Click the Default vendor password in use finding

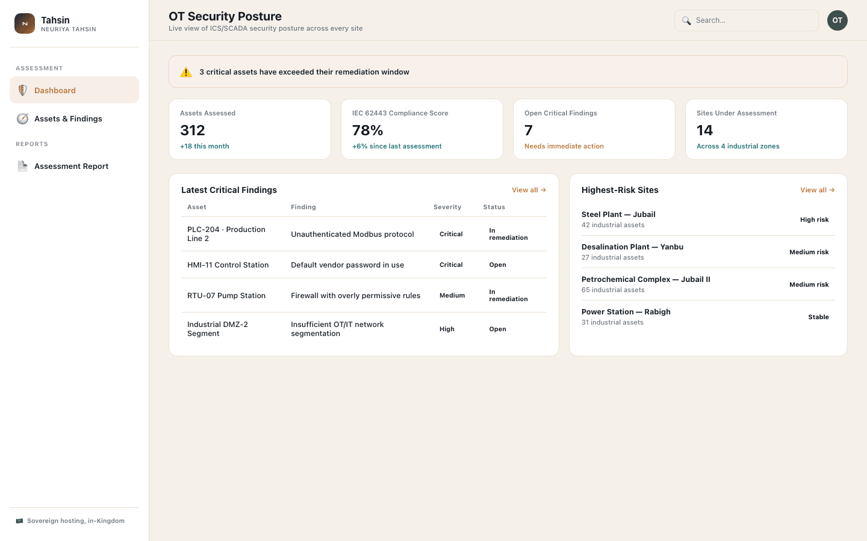pyautogui.click(x=347, y=265)
